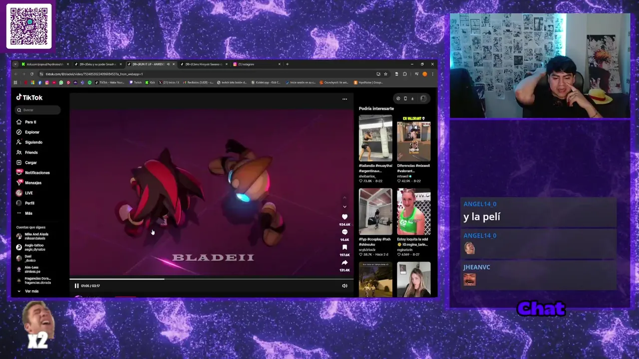639x359 pixels.
Task: Expand Ver más under followed accounts
Action: tap(31, 291)
